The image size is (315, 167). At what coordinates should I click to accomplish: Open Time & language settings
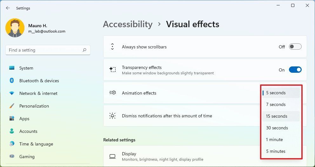click(36, 144)
